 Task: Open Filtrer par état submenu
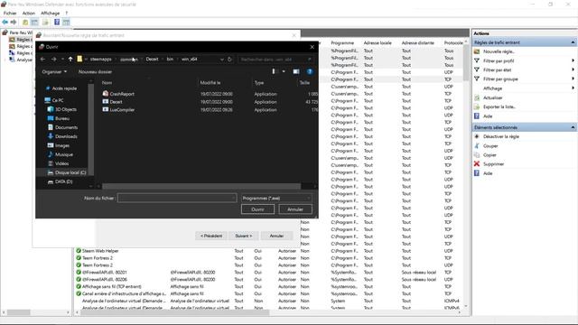pyautogui.click(x=498, y=70)
